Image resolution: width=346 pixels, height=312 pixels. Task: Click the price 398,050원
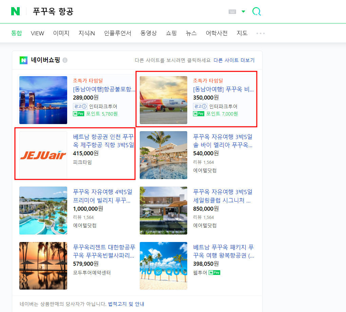[x=206, y=264]
